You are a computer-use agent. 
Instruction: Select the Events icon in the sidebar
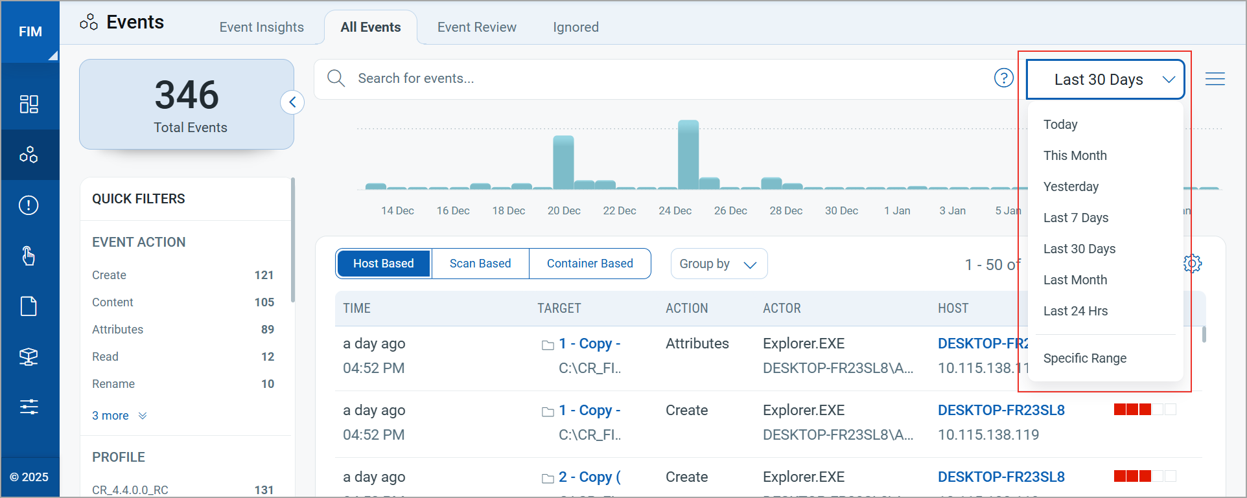pos(29,155)
